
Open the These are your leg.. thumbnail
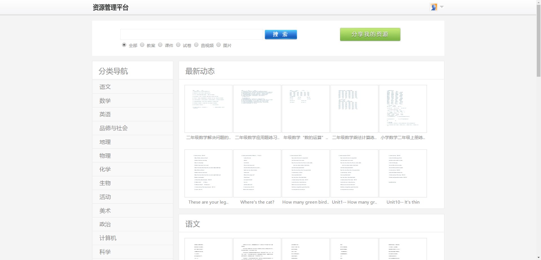pos(209,173)
